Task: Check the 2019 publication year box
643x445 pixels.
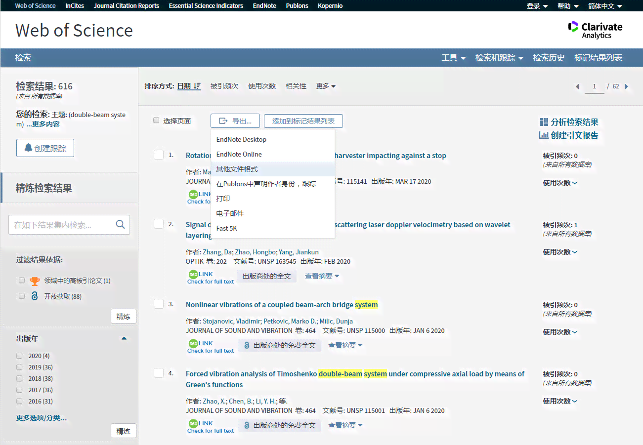Action: (19, 367)
